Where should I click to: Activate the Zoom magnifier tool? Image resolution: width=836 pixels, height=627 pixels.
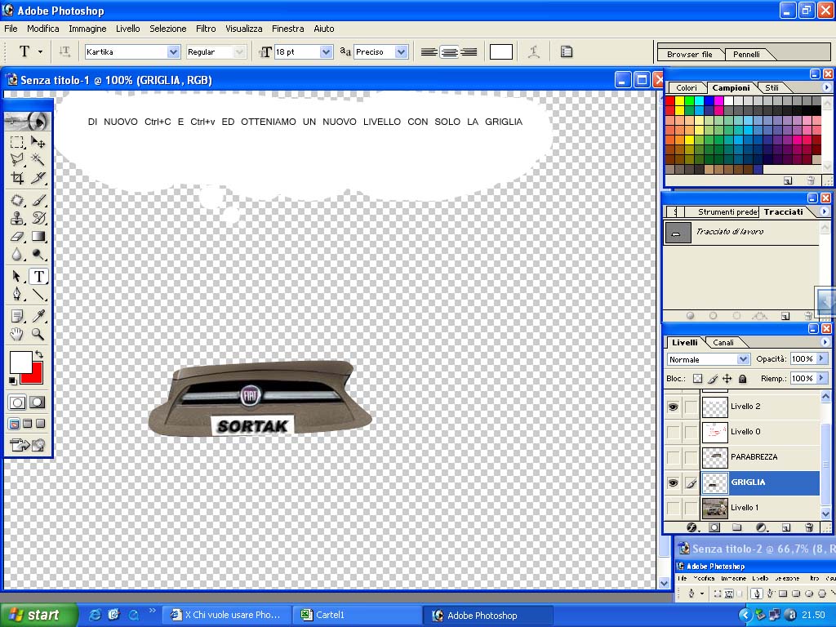38,334
